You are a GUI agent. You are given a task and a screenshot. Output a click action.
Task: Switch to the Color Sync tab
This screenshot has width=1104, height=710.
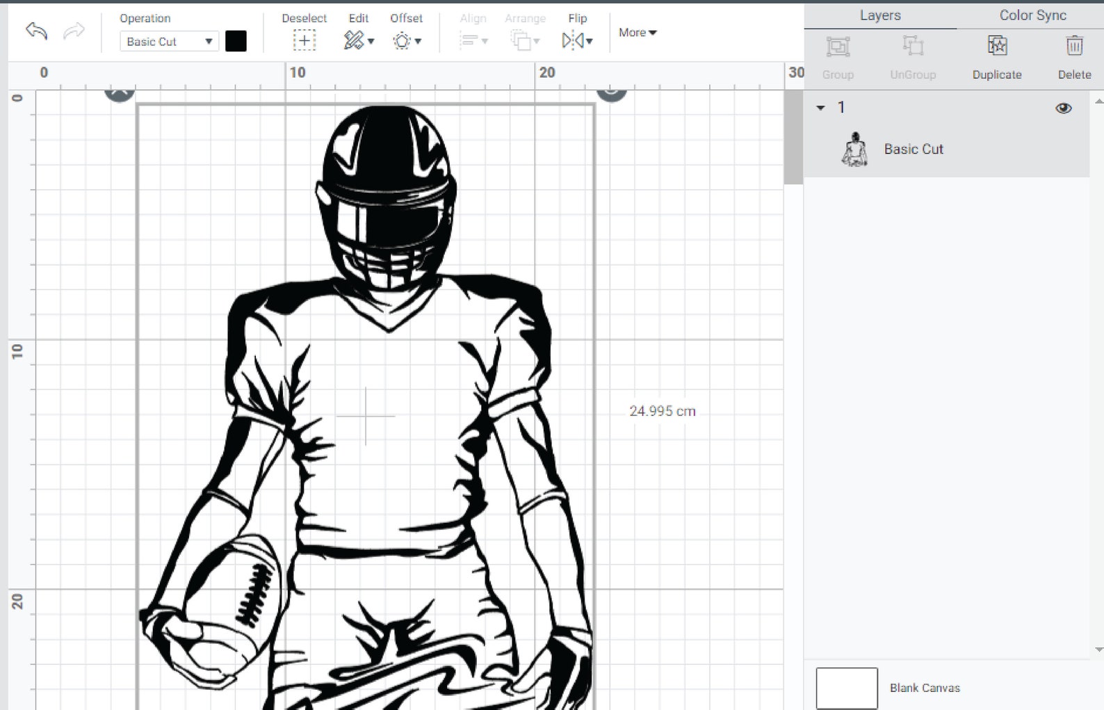[1032, 15]
